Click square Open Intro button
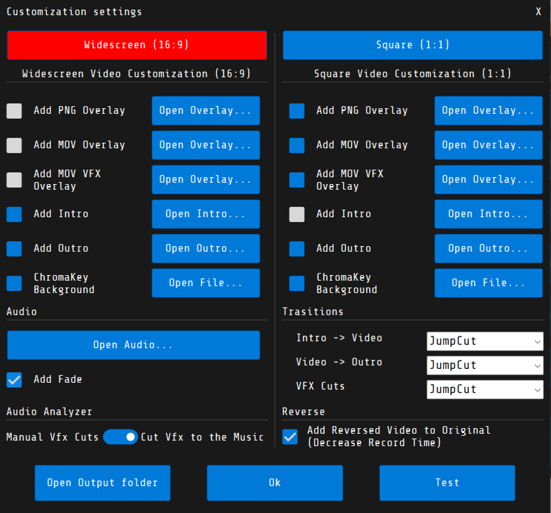Viewport: 551px width, 513px height. (x=488, y=214)
